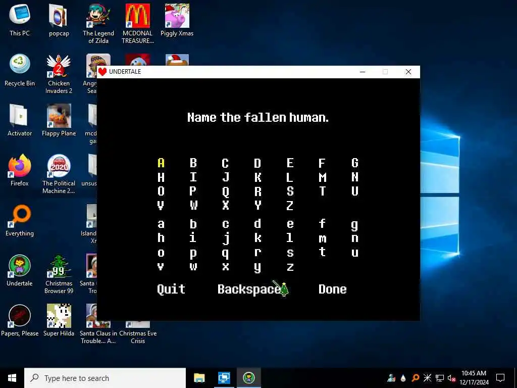Select Done in Undertale naming screen
The width and height of the screenshot is (517, 388).
(x=332, y=289)
